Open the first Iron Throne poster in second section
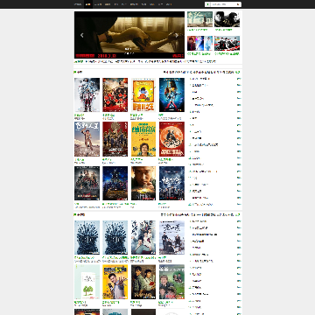Screen dimensions: 315x315 [x=87, y=237]
